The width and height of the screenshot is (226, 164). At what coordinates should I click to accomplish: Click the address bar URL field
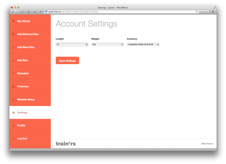point(121,12)
